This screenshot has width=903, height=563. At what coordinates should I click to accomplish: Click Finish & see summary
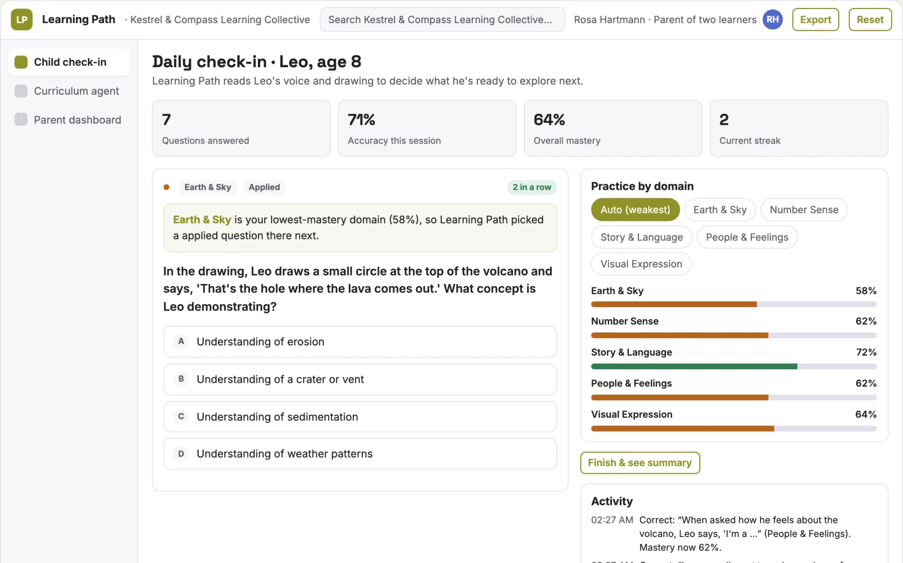pos(640,463)
